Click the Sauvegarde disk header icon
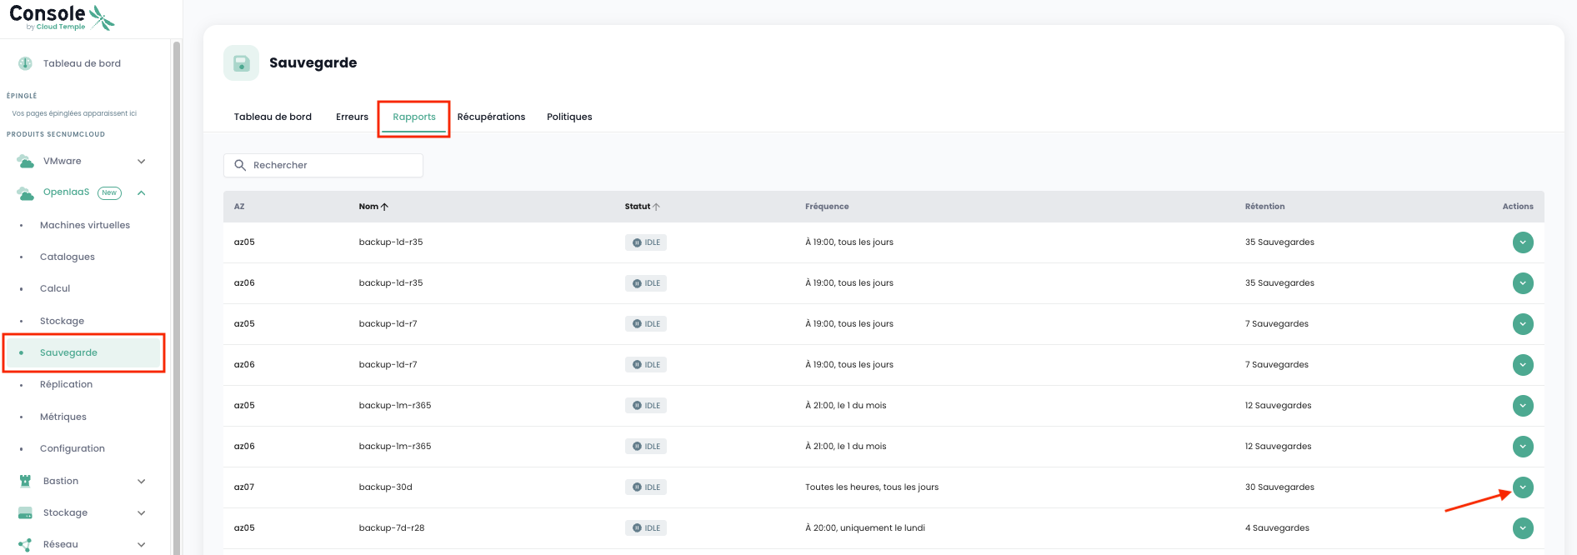The width and height of the screenshot is (1577, 555). click(x=241, y=63)
